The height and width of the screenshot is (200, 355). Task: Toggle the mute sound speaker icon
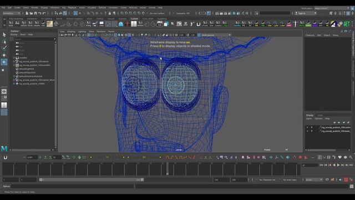340,180
